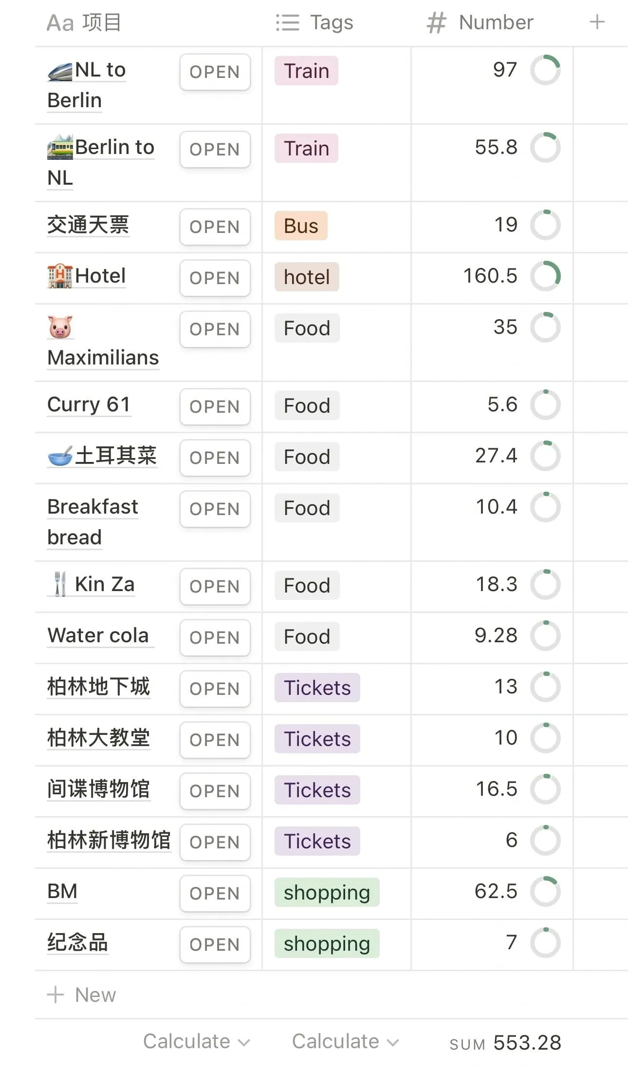Screen dimensions: 628x1073
Task: Add a new row with New
Action: [82, 995]
